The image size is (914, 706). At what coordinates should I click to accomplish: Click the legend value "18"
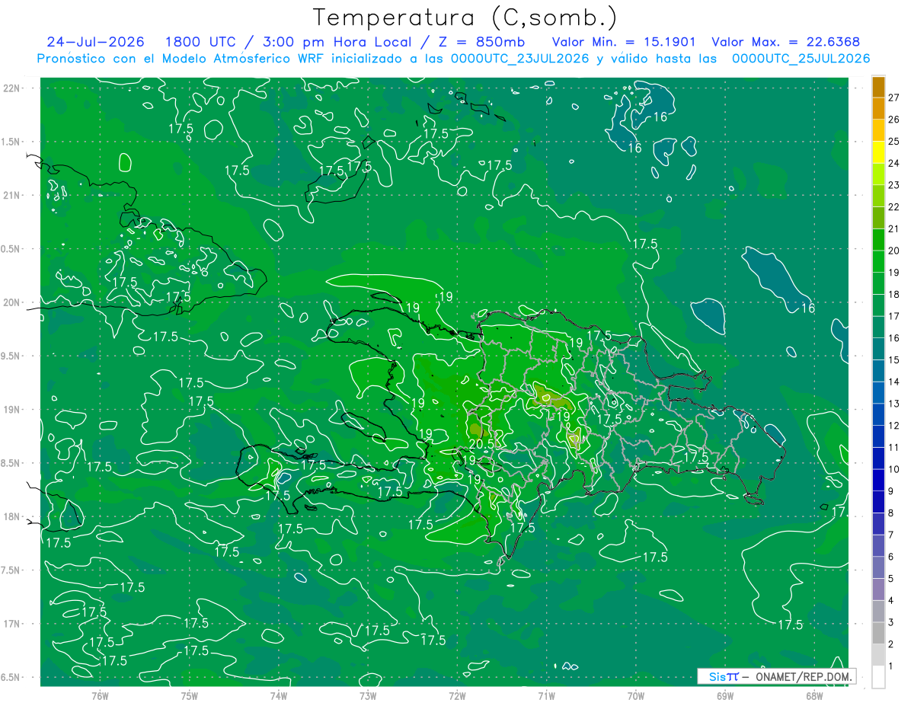coord(894,294)
